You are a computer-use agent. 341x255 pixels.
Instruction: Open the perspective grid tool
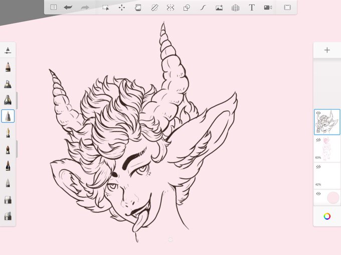[x=235, y=8]
